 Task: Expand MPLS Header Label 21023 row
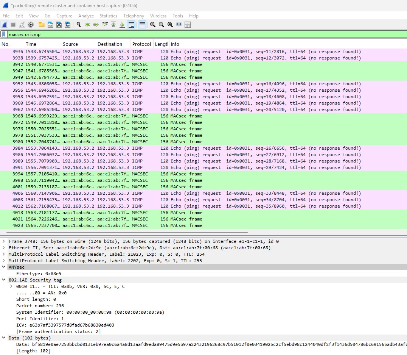4,254
